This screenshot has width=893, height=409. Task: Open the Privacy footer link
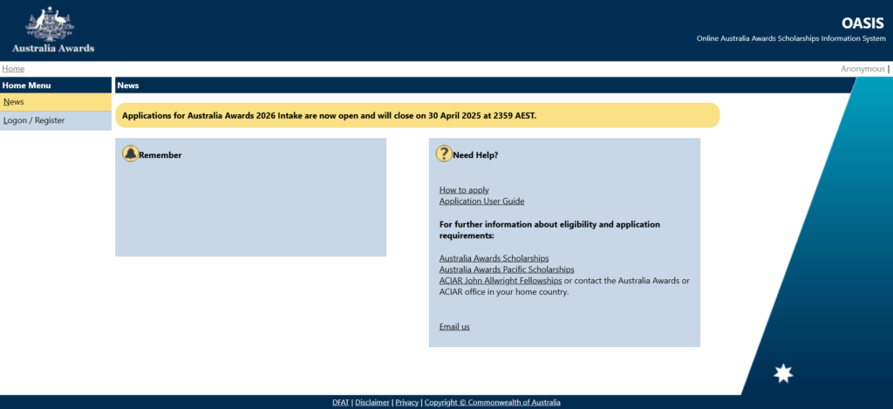coord(407,402)
